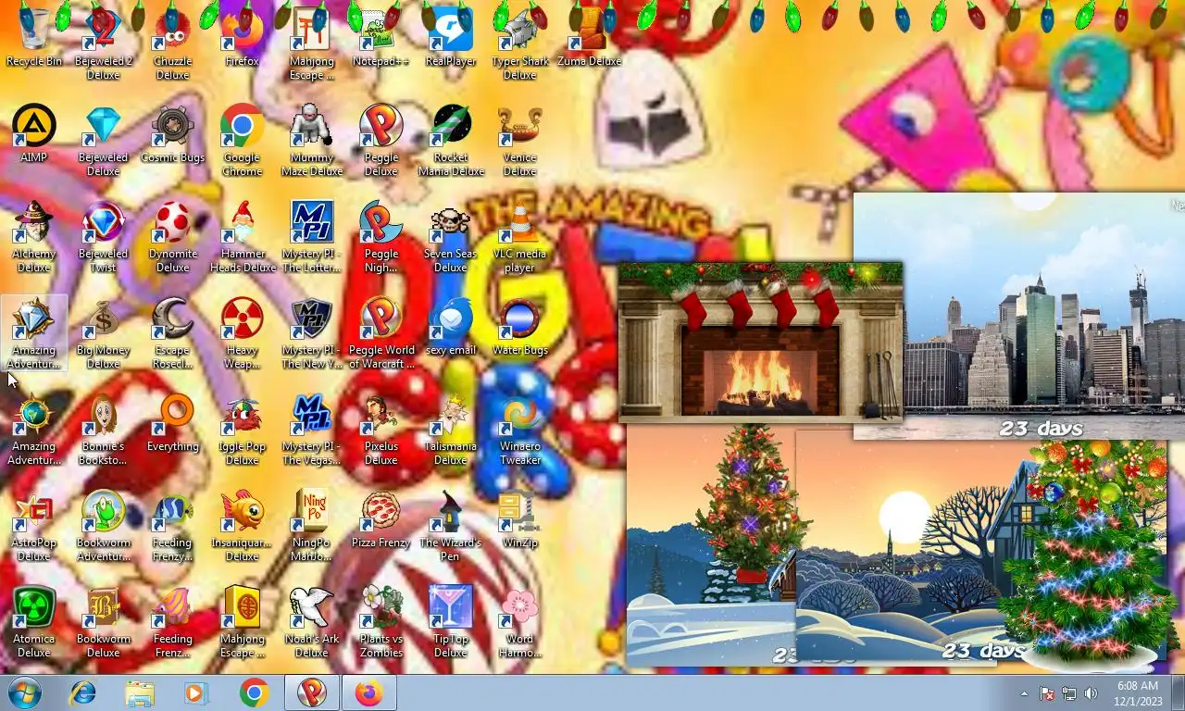Click the Mystery P.I. The Lottery icon
This screenshot has width=1185, height=711.
(x=312, y=237)
